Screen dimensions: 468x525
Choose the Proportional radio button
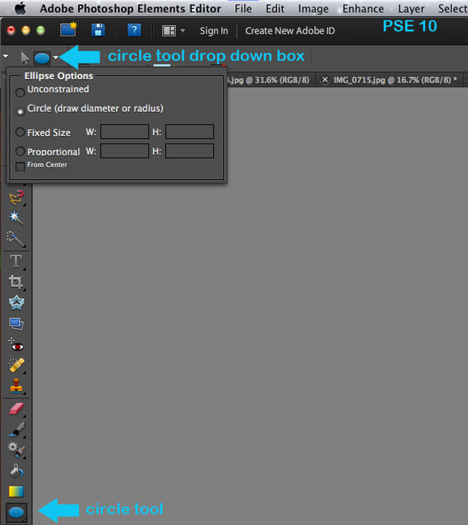pyautogui.click(x=20, y=151)
